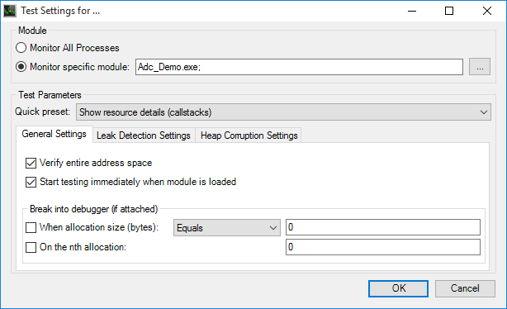The image size is (507, 309).
Task: Minimize the Test Settings window
Action: 412,11
